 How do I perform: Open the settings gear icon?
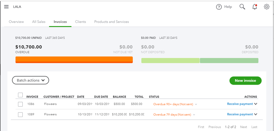[266, 7]
